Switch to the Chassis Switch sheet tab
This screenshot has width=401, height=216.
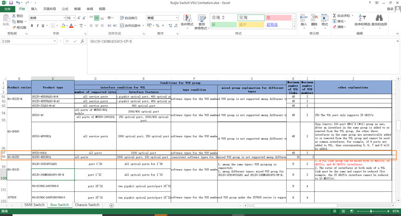point(87,205)
